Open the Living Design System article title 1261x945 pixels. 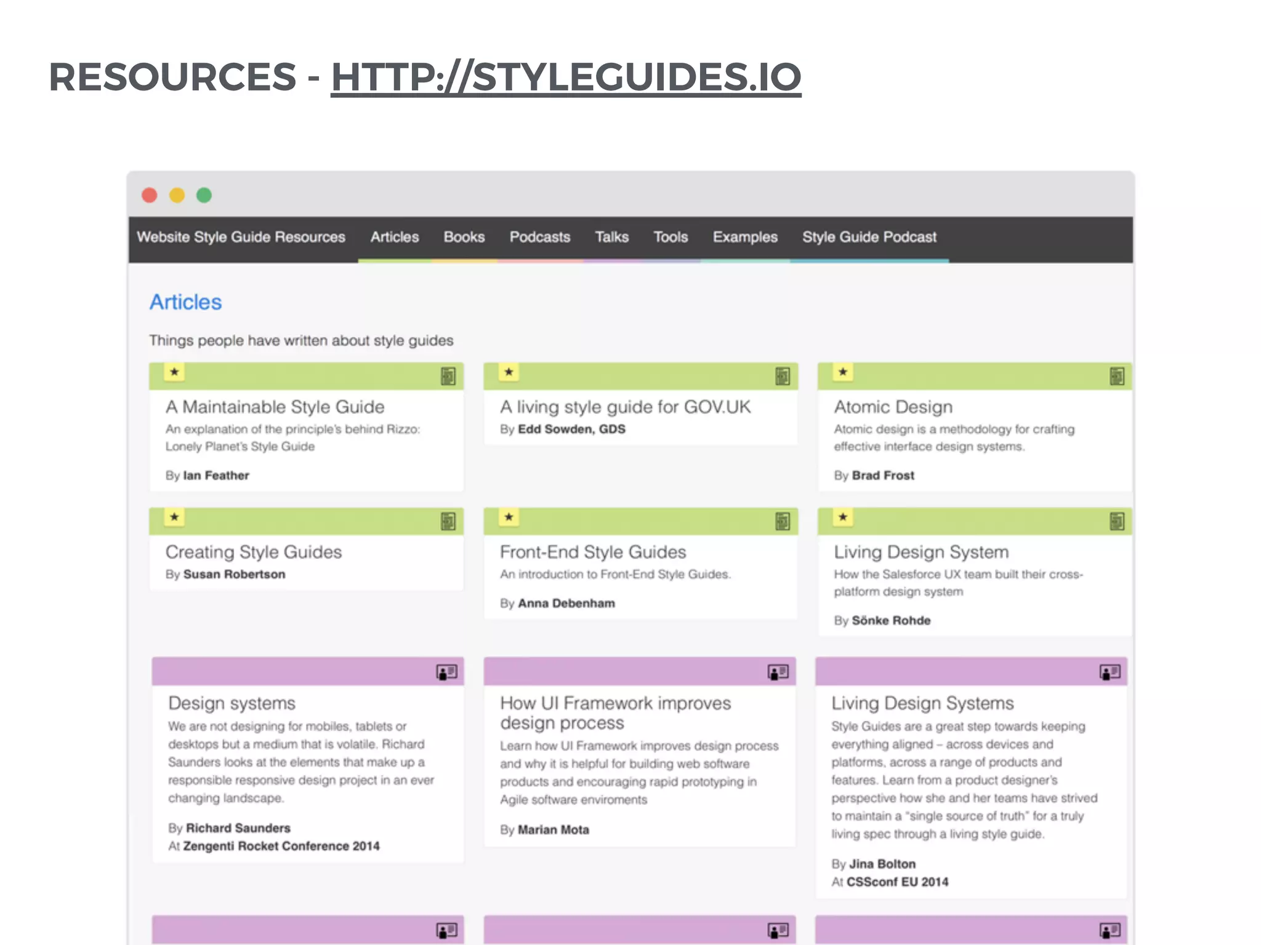pyautogui.click(x=921, y=552)
